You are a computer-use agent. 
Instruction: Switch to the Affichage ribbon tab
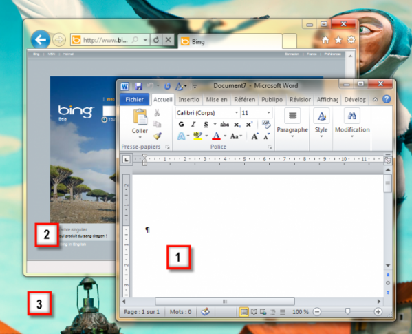coord(327,100)
